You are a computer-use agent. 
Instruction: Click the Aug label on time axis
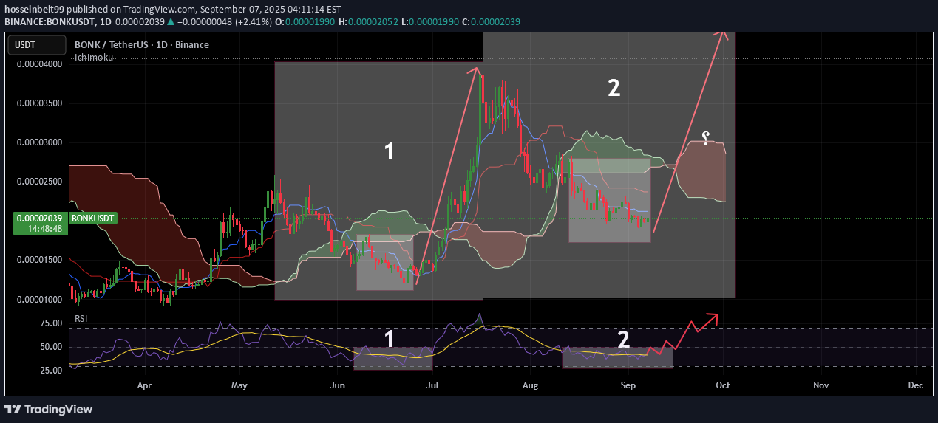pos(530,385)
